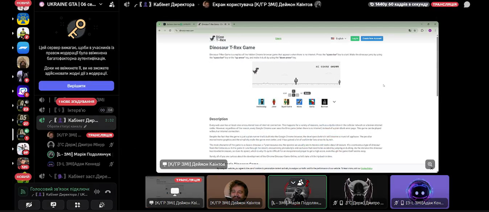489x212 pixels.
Task: Expand the server folder containing the F1 server
Action: point(13,48)
